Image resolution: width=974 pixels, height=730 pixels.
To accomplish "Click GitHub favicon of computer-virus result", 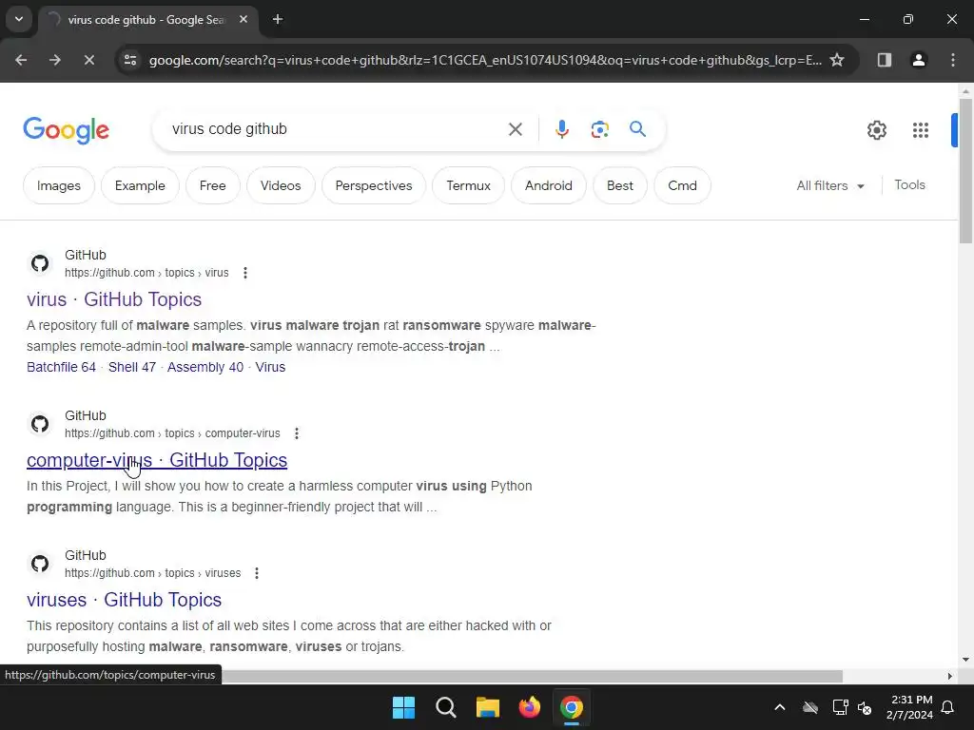I will pyautogui.click(x=40, y=424).
